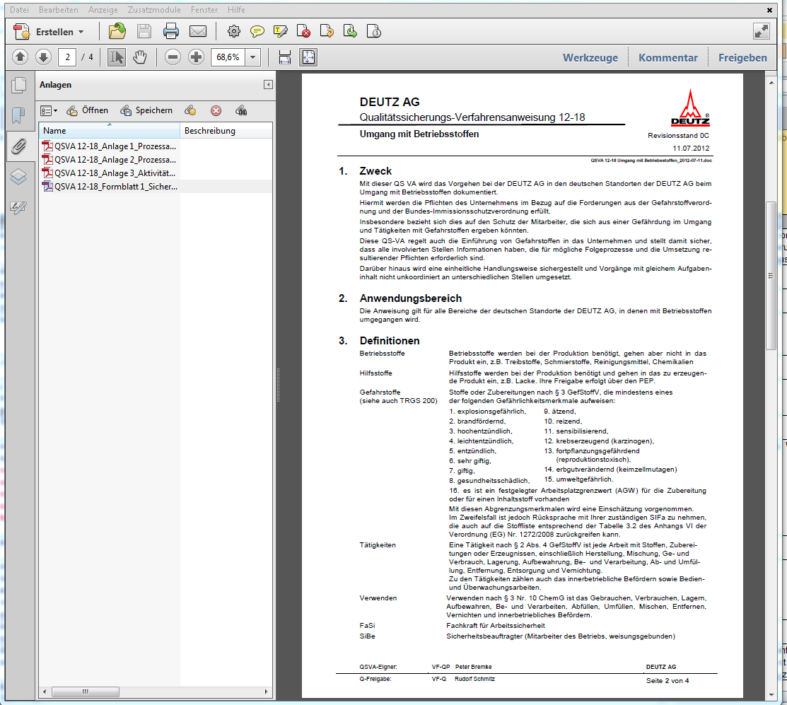Add a sticky note comment
This screenshot has width=787, height=705.
[x=257, y=31]
